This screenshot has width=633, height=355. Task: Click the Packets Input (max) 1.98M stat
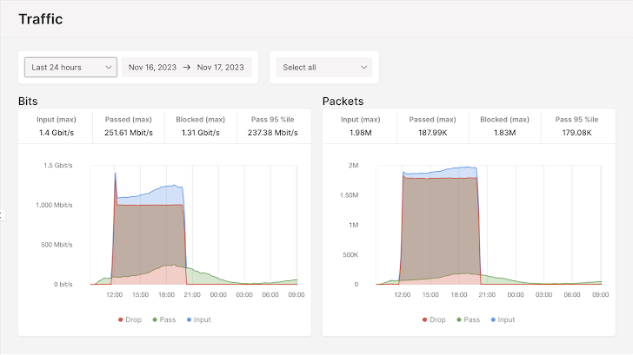[360, 127]
